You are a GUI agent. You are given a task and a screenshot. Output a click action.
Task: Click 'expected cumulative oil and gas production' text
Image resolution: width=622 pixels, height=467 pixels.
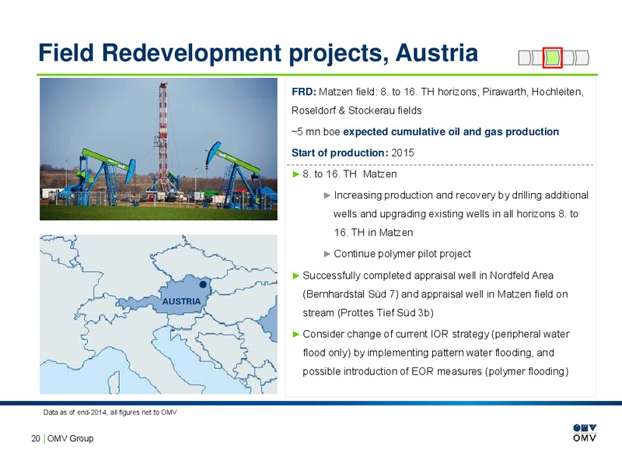(x=451, y=132)
